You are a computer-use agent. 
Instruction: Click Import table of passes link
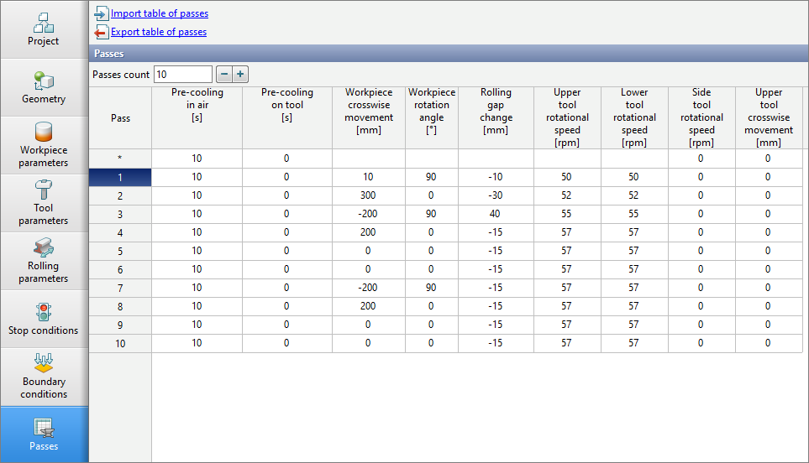tap(159, 13)
